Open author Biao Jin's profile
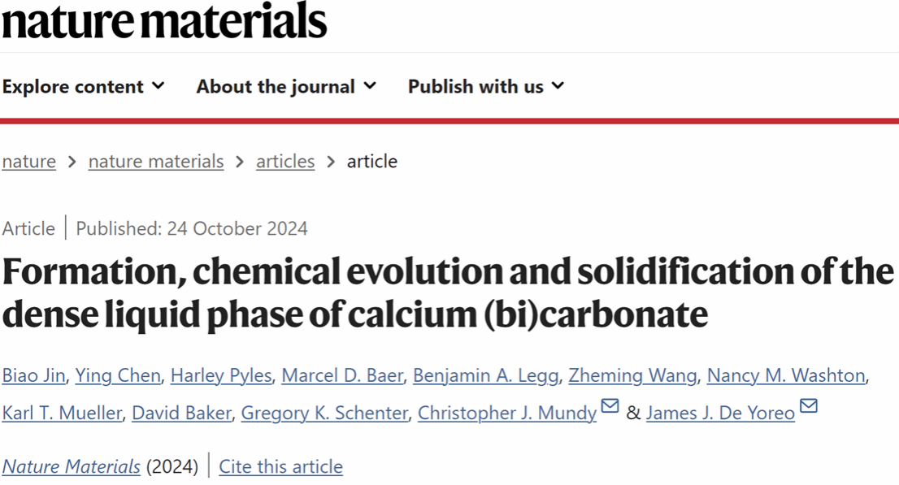 click(x=33, y=375)
